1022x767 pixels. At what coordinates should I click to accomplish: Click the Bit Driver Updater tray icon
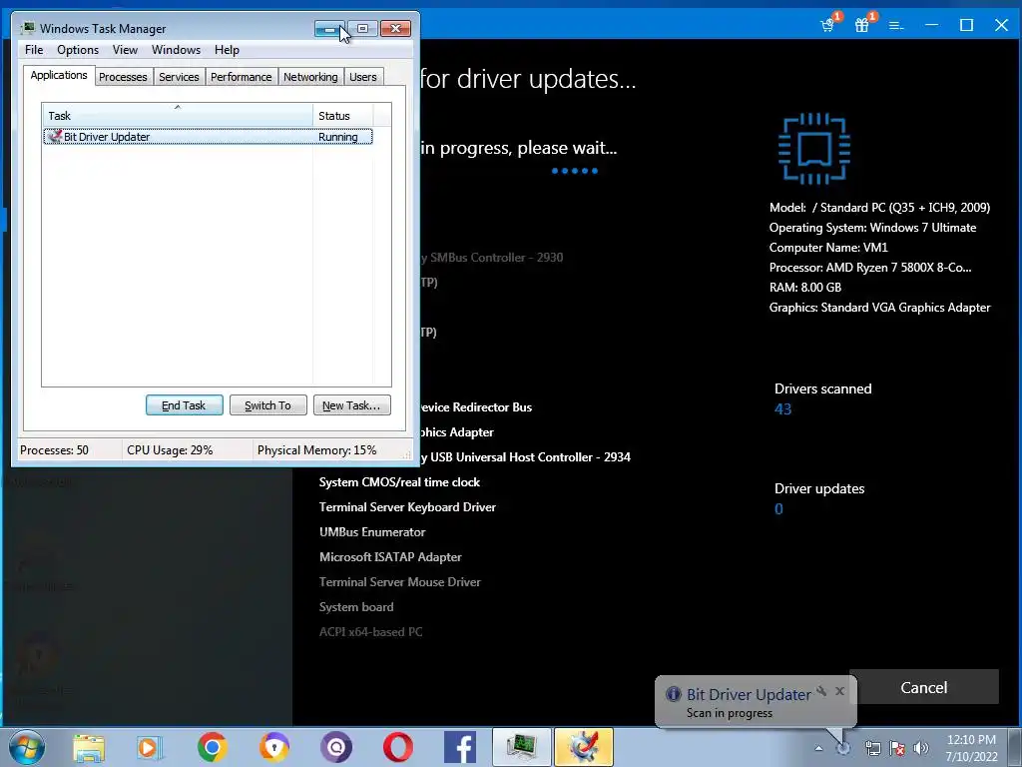[843, 748]
